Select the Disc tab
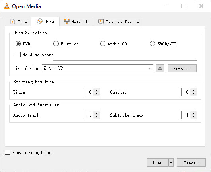The height and width of the screenshot is (172, 211). (x=45, y=21)
